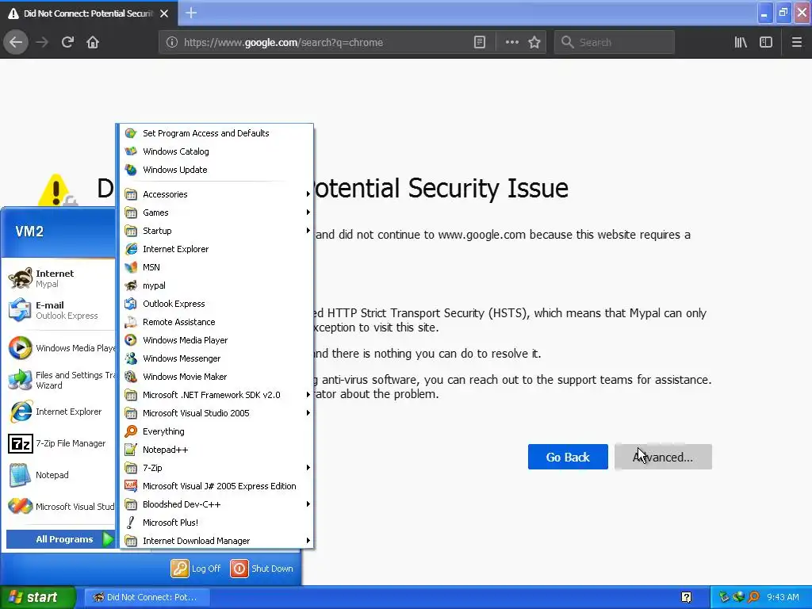The image size is (812, 609).
Task: Open MSN from All Programs
Action: [x=216, y=267]
